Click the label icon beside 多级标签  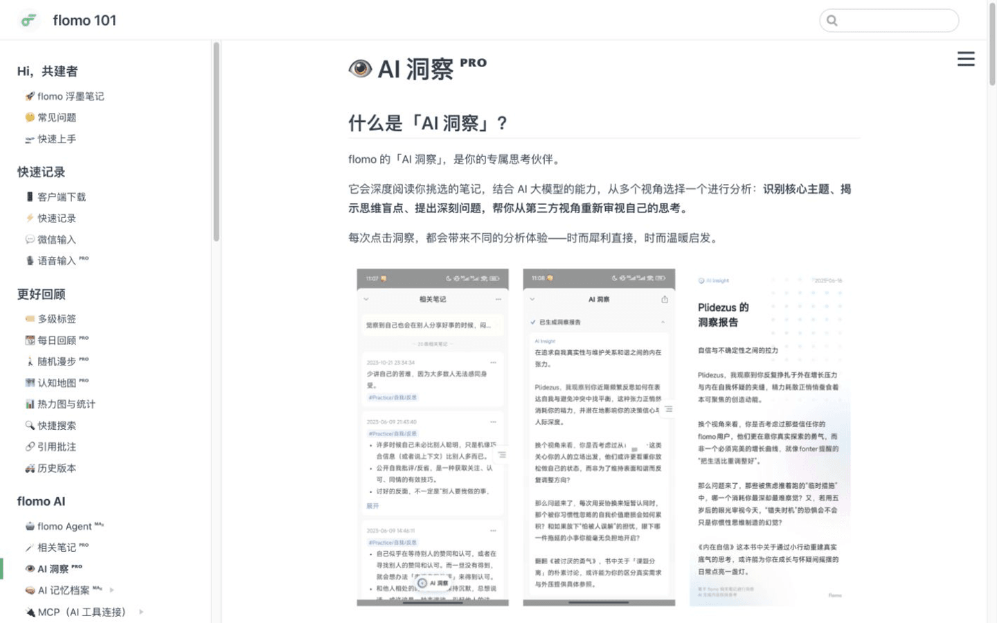pos(30,319)
